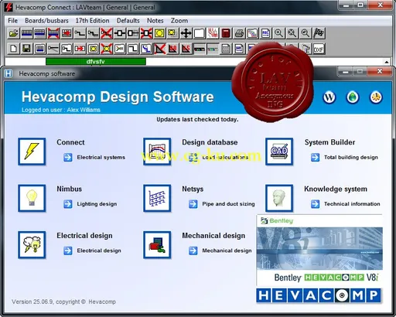Image resolution: width=396 pixels, height=317 pixels.
Task: Launch the Nimbus light bulb icon
Action: [x=32, y=198]
